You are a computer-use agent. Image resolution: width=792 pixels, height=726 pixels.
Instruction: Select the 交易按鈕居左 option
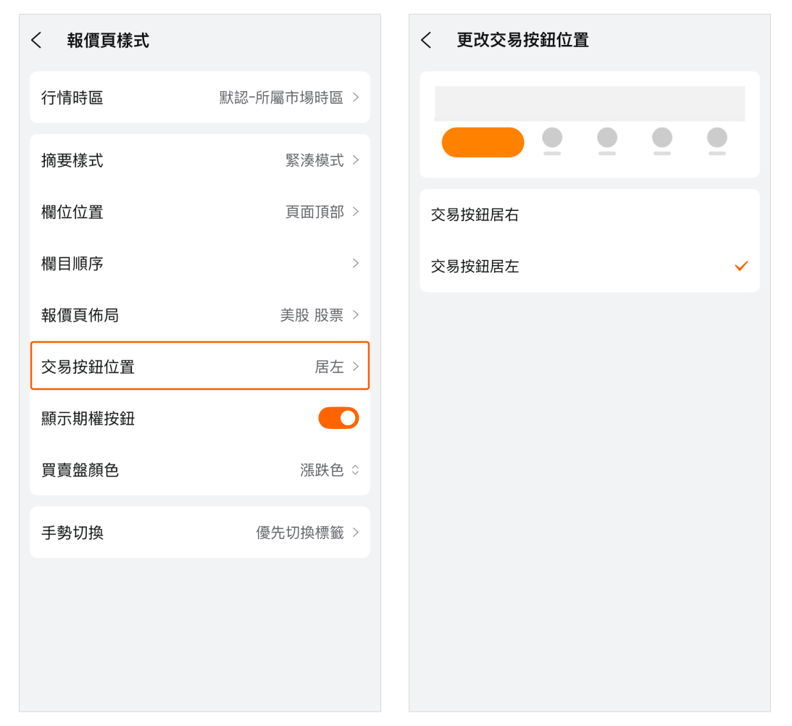(589, 267)
